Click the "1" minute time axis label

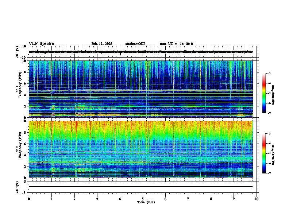(51, 199)
